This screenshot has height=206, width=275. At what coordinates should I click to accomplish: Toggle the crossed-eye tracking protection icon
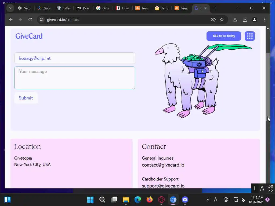pos(213,20)
